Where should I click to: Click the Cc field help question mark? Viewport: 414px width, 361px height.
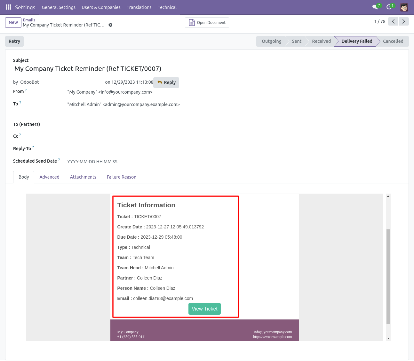coord(20,135)
